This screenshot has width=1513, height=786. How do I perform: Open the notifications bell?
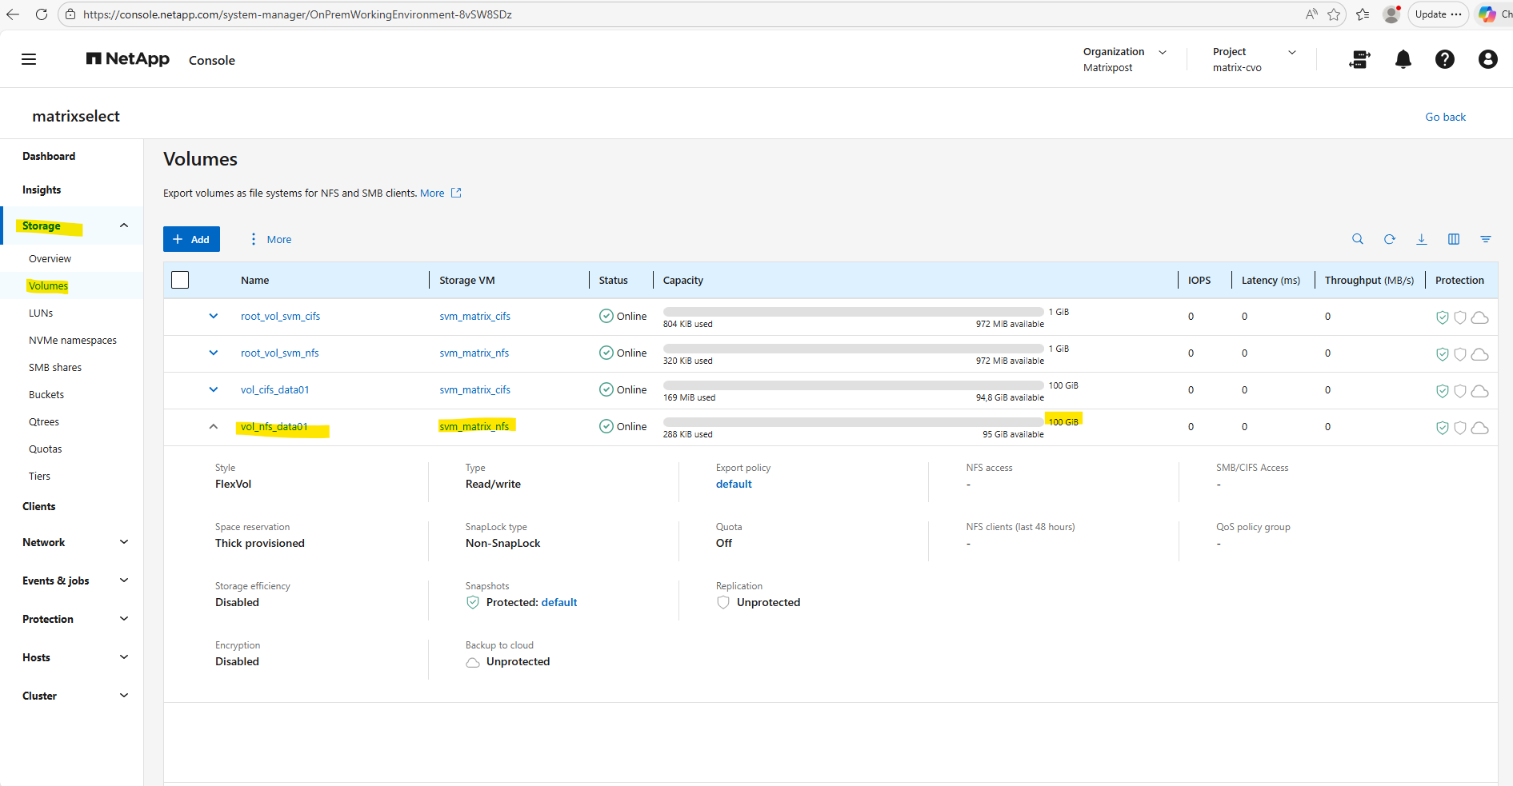click(1403, 60)
